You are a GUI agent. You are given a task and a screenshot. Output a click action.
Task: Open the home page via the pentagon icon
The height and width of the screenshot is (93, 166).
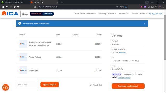pyautogui.click(x=35, y=7)
